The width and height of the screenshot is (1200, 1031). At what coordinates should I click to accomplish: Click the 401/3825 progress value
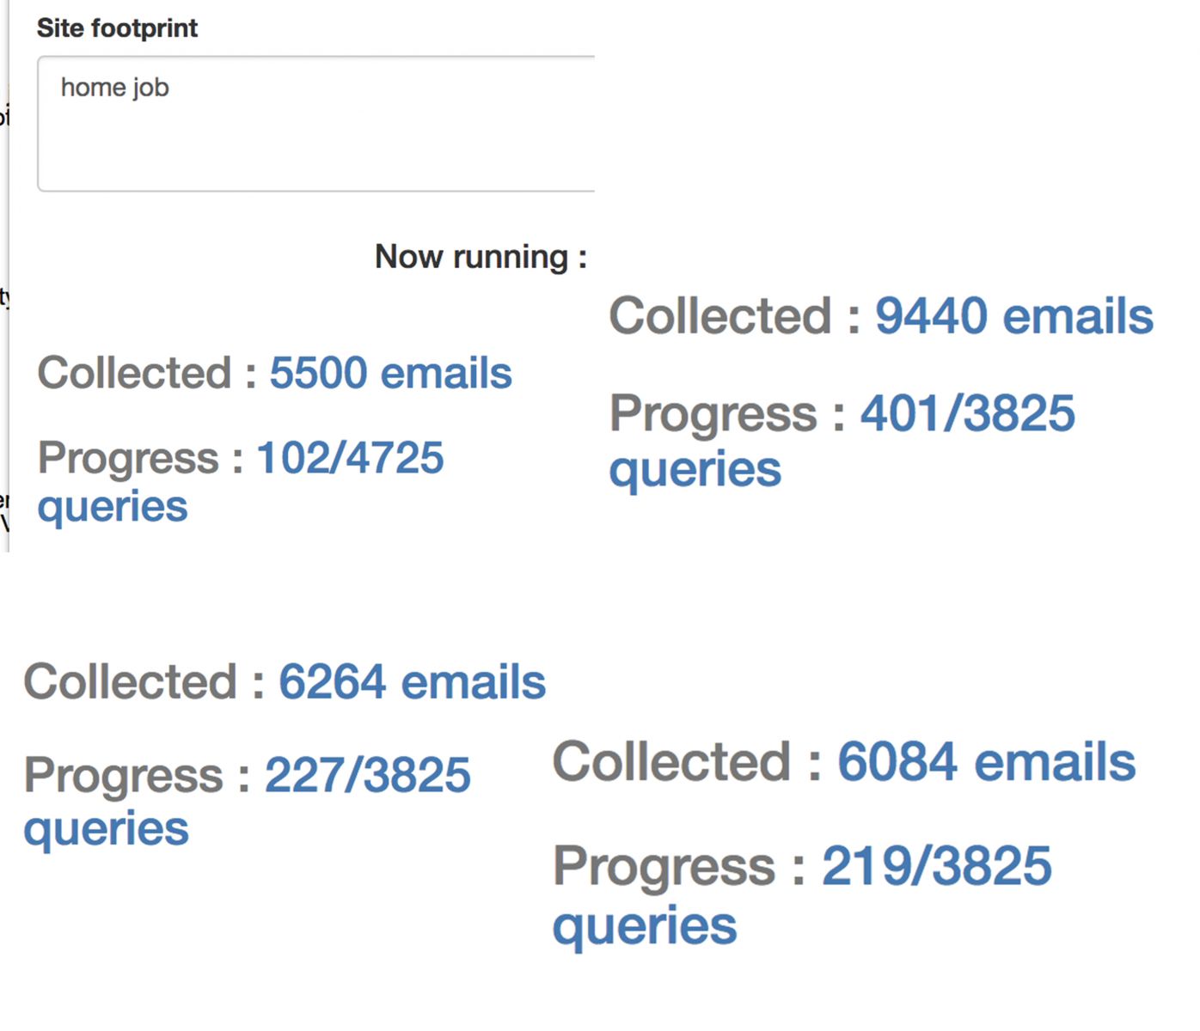(x=968, y=413)
